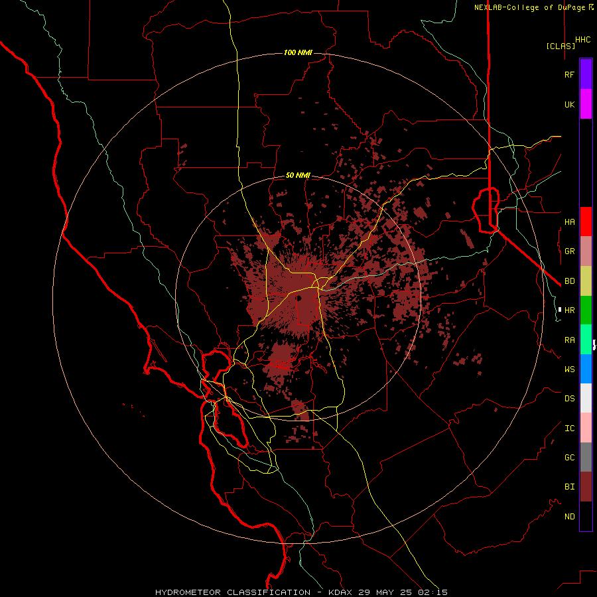Click the IC legend label

pyautogui.click(x=569, y=429)
